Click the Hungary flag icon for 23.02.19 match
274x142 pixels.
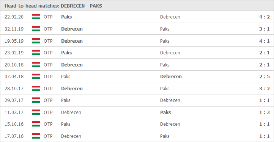click(36, 52)
